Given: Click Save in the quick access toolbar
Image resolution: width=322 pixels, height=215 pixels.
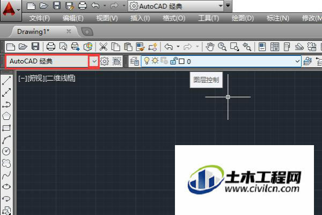Looking at the screenshot, I should click(57, 6).
